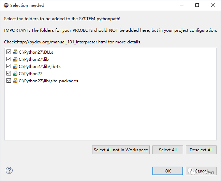
Task: Select the C:\Python27\DLLs path text
Action: [36, 52]
